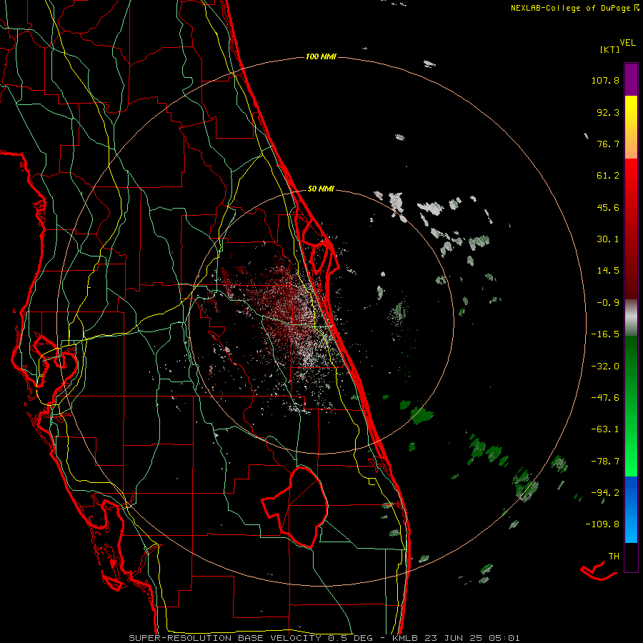The height and width of the screenshot is (643, 643).
Task: Click the 23 JUN 25 date in caption
Action: 452,638
